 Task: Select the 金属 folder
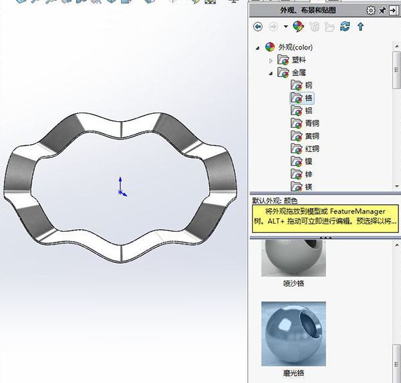[299, 72]
